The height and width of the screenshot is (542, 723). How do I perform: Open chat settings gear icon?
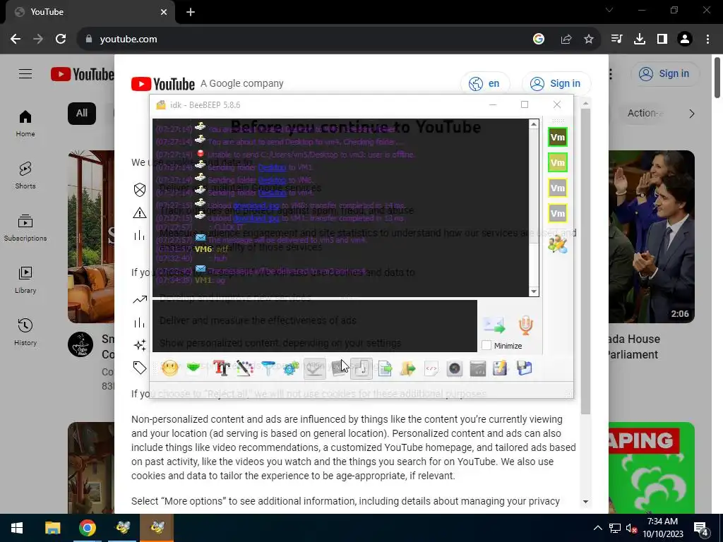[291, 368]
